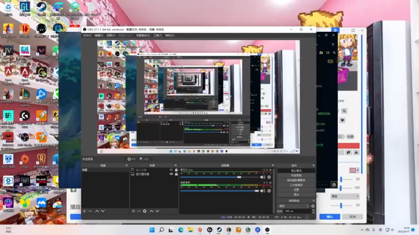Move scene down with arrow icon

(x=103, y=211)
